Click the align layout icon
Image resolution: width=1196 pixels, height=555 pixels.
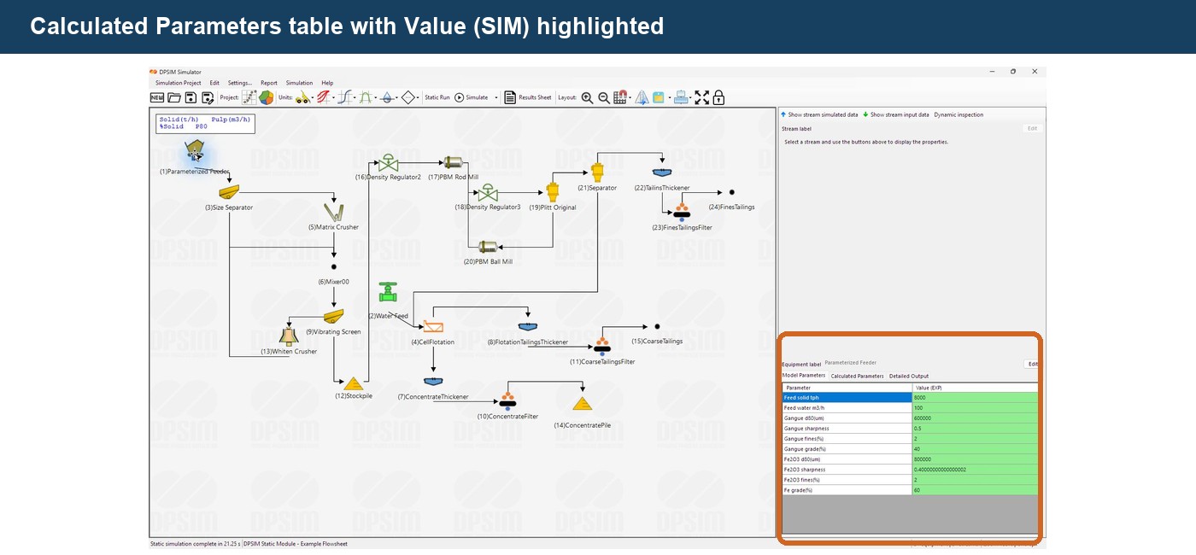(681, 97)
